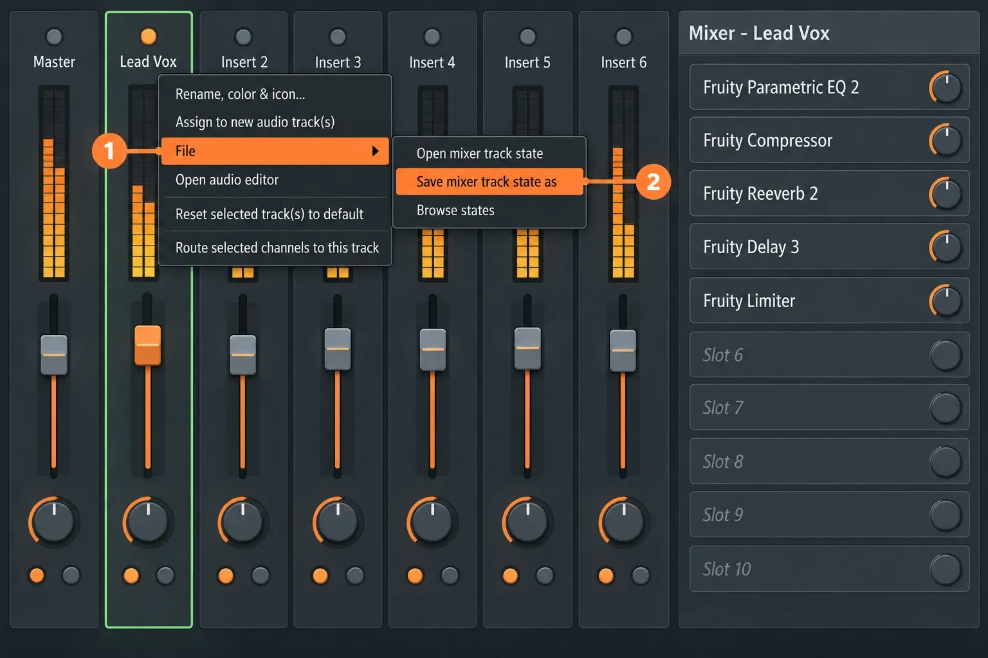Select Browse states submenu item

(489, 210)
